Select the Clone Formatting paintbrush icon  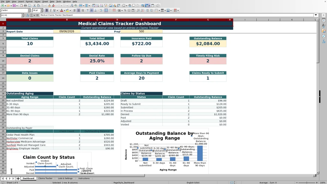(49, 5)
